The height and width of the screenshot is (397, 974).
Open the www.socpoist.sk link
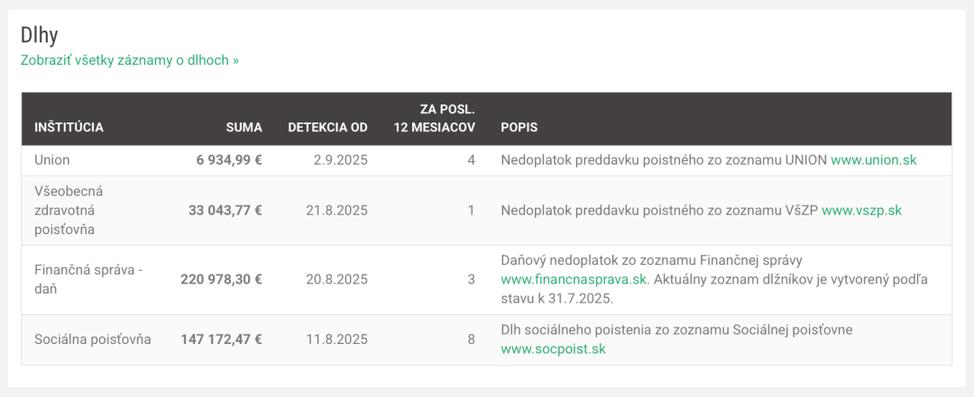(x=553, y=348)
